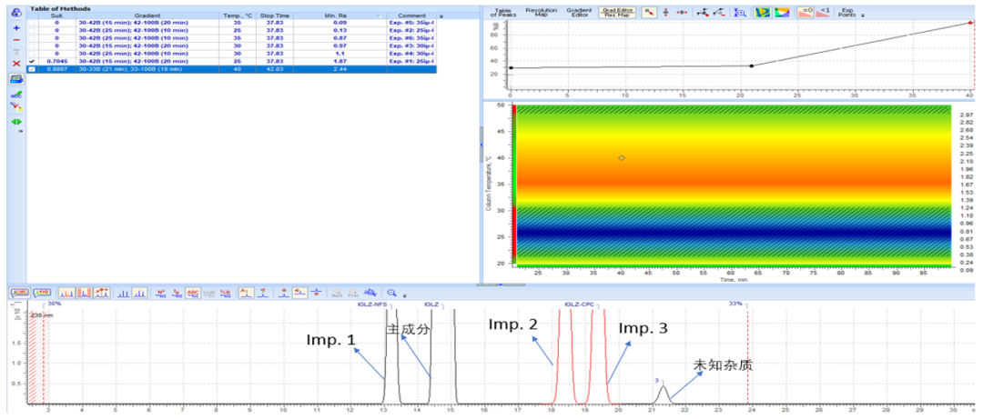Select gradient breakpoint at 21 minutes
Image resolution: width=983 pixels, height=419 pixels.
(x=752, y=65)
